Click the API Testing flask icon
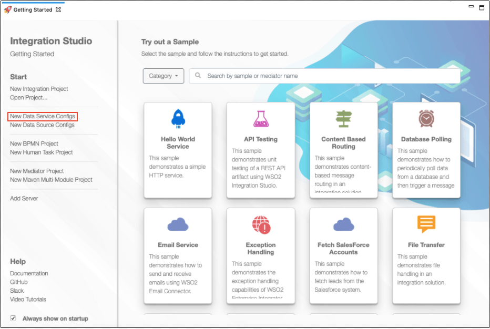The width and height of the screenshot is (490, 329). tap(261, 119)
